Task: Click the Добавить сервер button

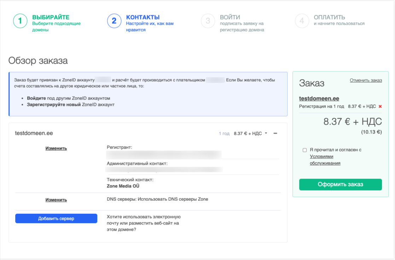Action: [x=56, y=218]
